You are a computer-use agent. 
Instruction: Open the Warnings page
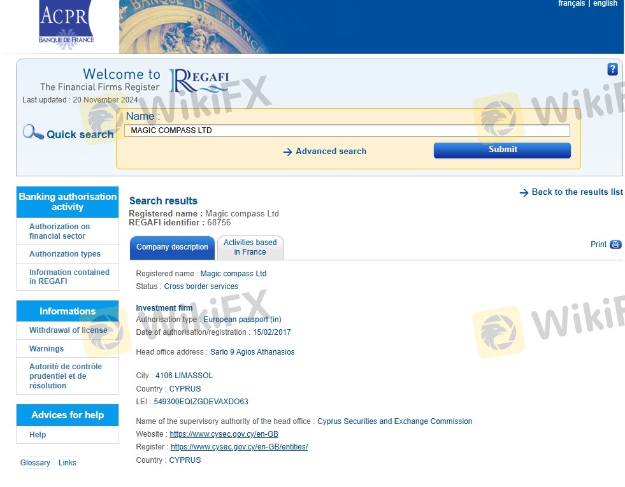pos(47,349)
